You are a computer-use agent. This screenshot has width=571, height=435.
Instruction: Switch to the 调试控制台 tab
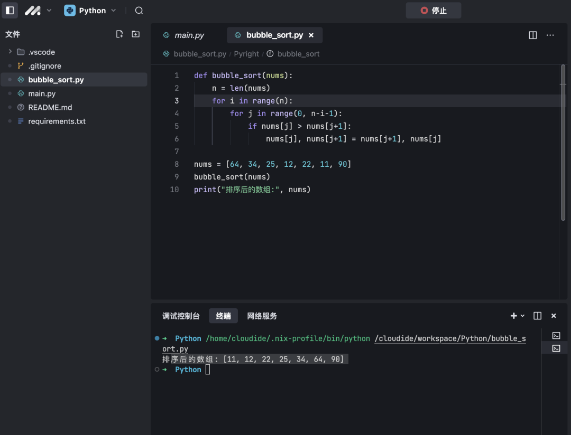pyautogui.click(x=181, y=316)
